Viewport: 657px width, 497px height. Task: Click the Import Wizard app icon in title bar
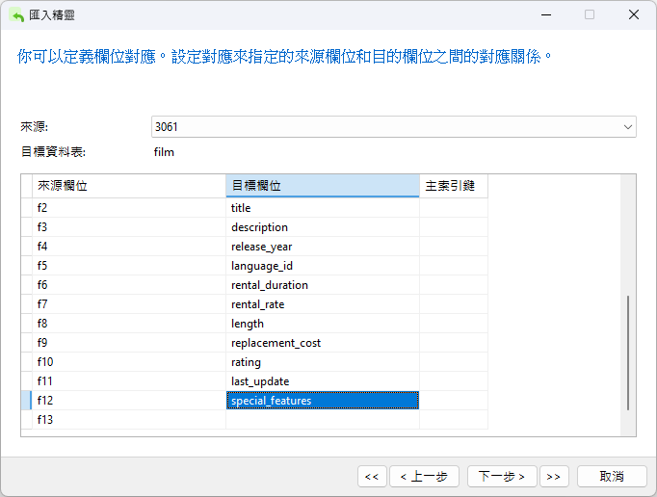[17, 14]
